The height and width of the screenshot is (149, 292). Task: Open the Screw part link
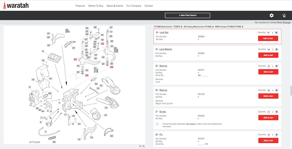click(163, 112)
